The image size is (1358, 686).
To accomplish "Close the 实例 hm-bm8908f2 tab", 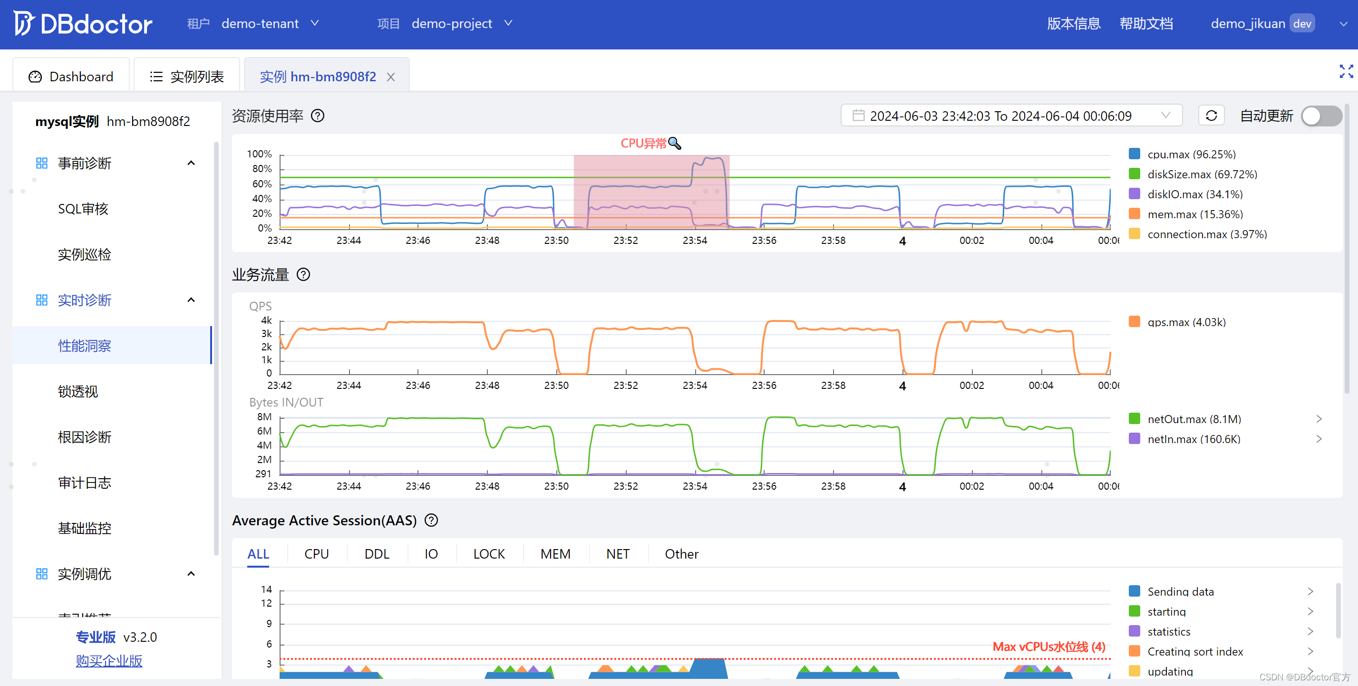I will click(x=391, y=77).
